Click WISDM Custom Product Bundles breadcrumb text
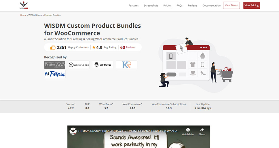The image size is (279, 148). [x=44, y=15]
